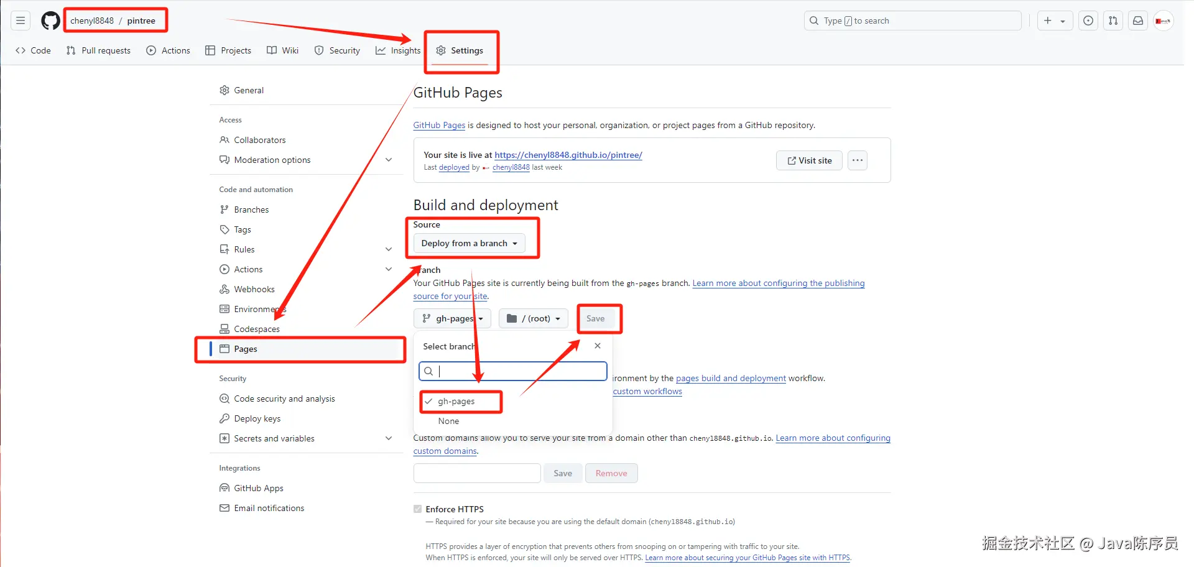Open the issues icon in header
Screen dimensions: 1194x567
[x=1088, y=21]
